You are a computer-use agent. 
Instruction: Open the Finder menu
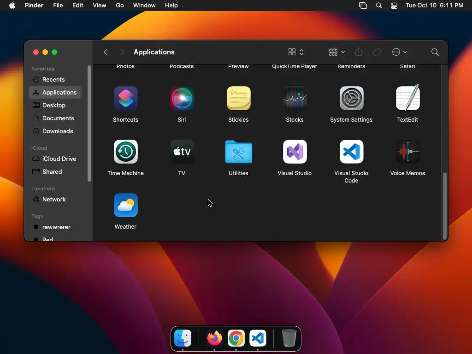[x=34, y=6]
